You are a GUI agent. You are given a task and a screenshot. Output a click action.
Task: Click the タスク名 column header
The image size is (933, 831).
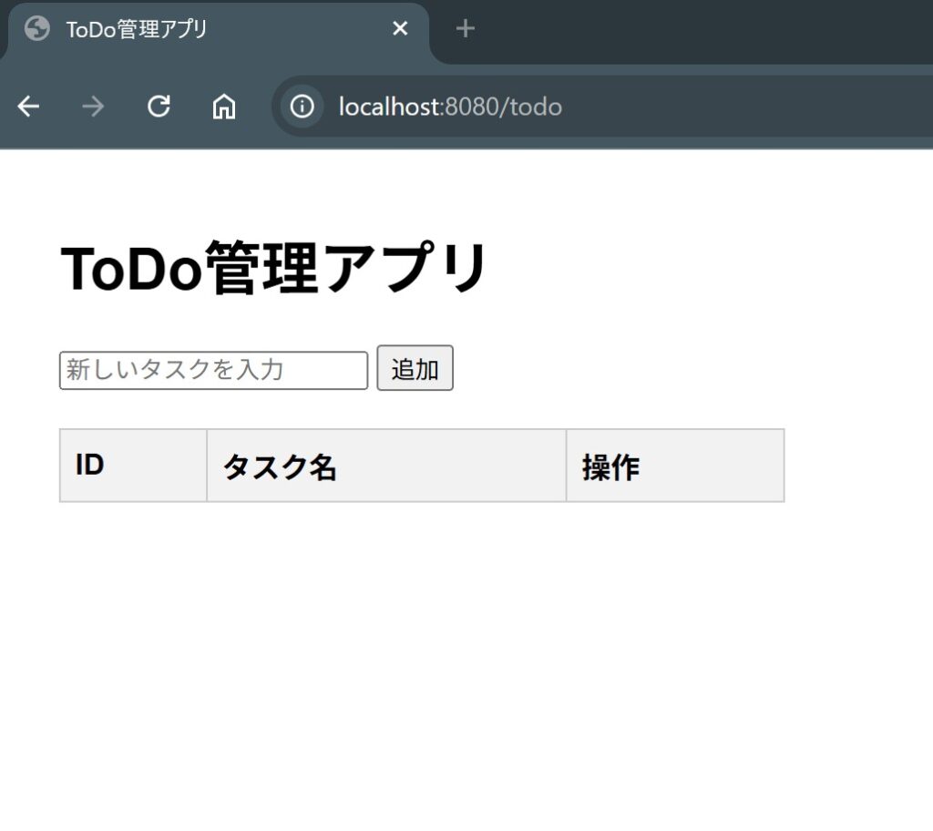386,466
